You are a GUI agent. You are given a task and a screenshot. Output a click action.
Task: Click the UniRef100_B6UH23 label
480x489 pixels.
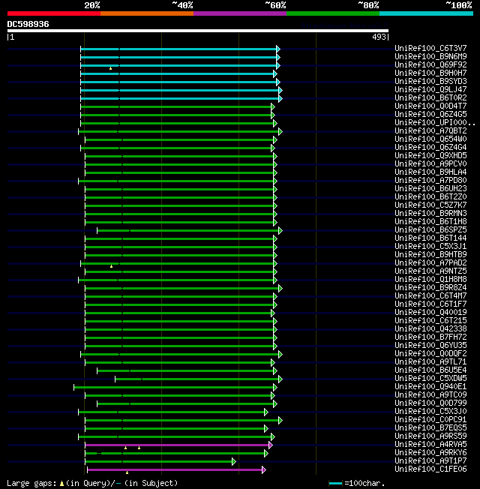pyautogui.click(x=430, y=188)
